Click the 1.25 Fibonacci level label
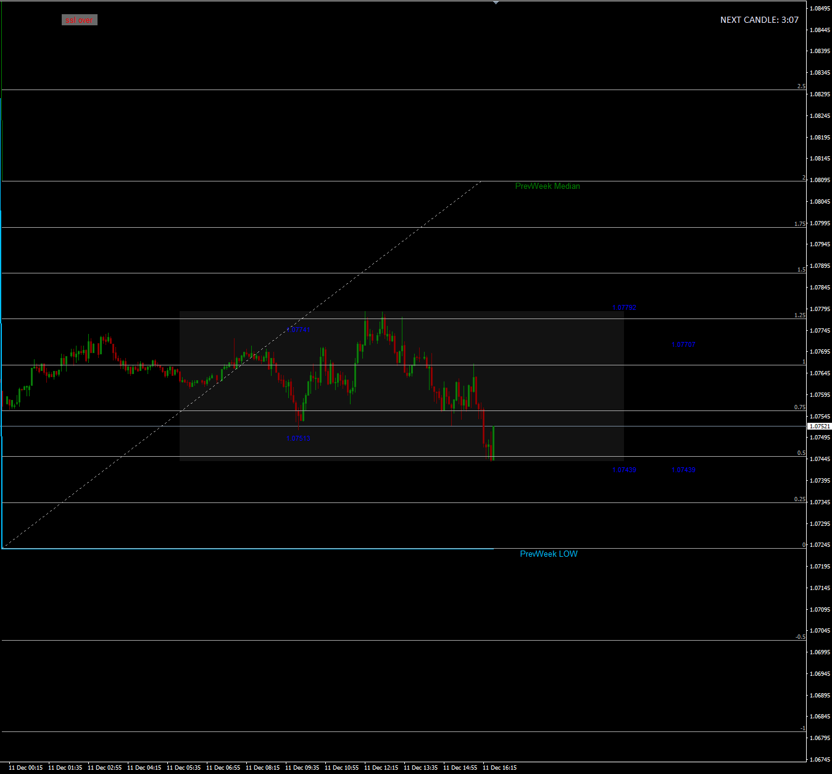The height and width of the screenshot is (774, 832). (800, 315)
